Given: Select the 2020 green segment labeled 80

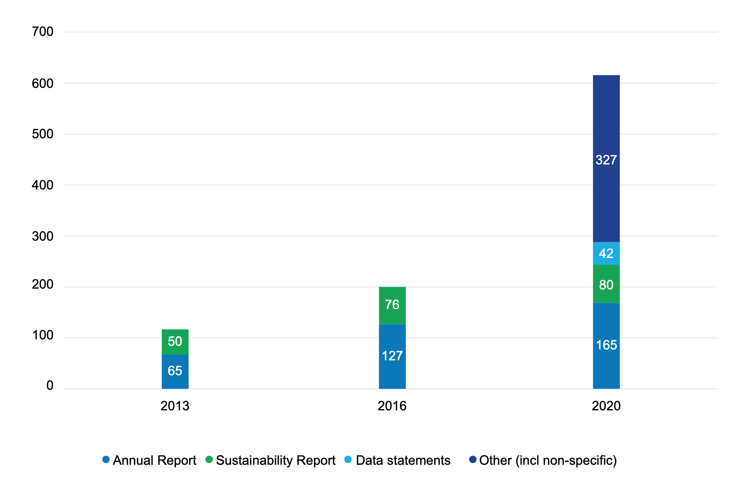Looking at the screenshot, I should pyautogui.click(x=606, y=284).
